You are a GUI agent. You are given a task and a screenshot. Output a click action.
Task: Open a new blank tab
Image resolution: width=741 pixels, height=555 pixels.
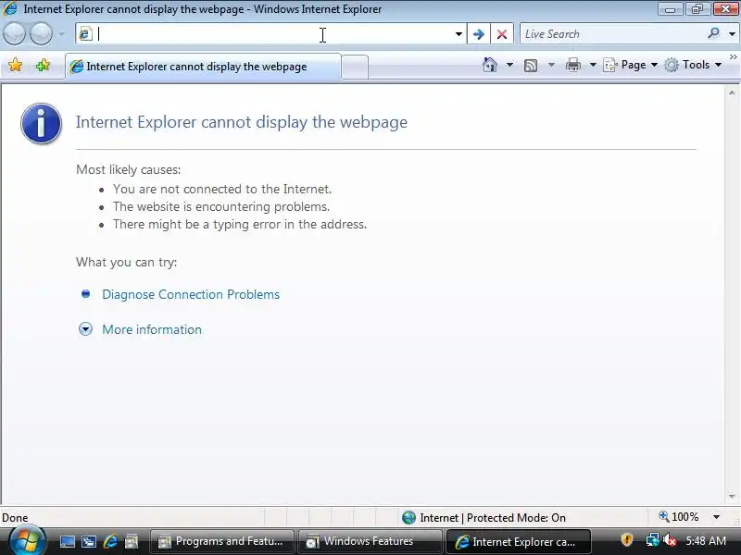[x=355, y=67]
